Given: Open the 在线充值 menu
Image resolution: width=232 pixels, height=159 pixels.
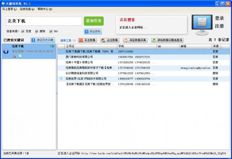Looking at the screenshot, I should (x=27, y=9).
